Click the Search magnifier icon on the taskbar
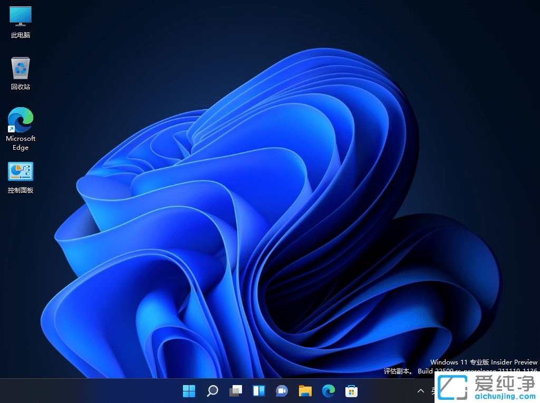540x403 pixels. tap(212, 391)
